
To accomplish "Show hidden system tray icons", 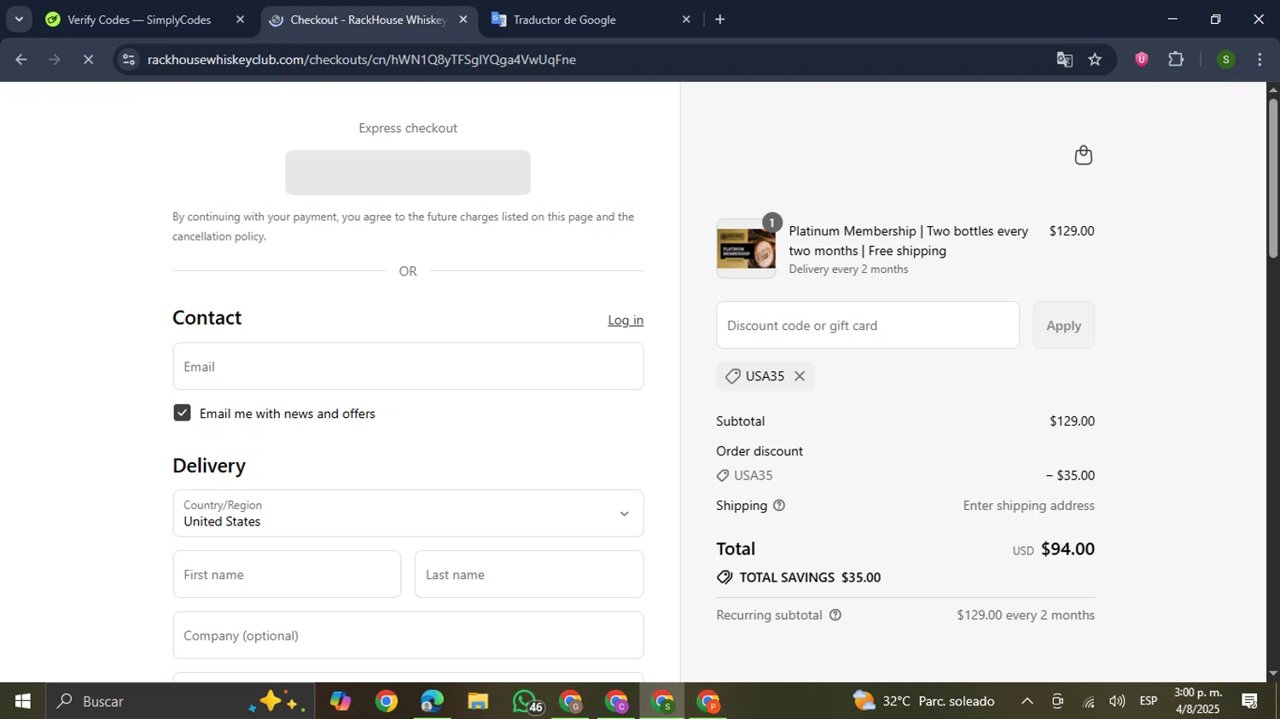I will pyautogui.click(x=1027, y=701).
